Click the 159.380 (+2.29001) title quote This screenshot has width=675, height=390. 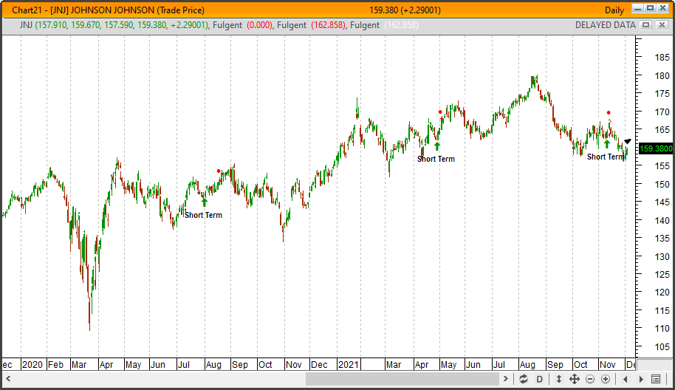(x=405, y=10)
